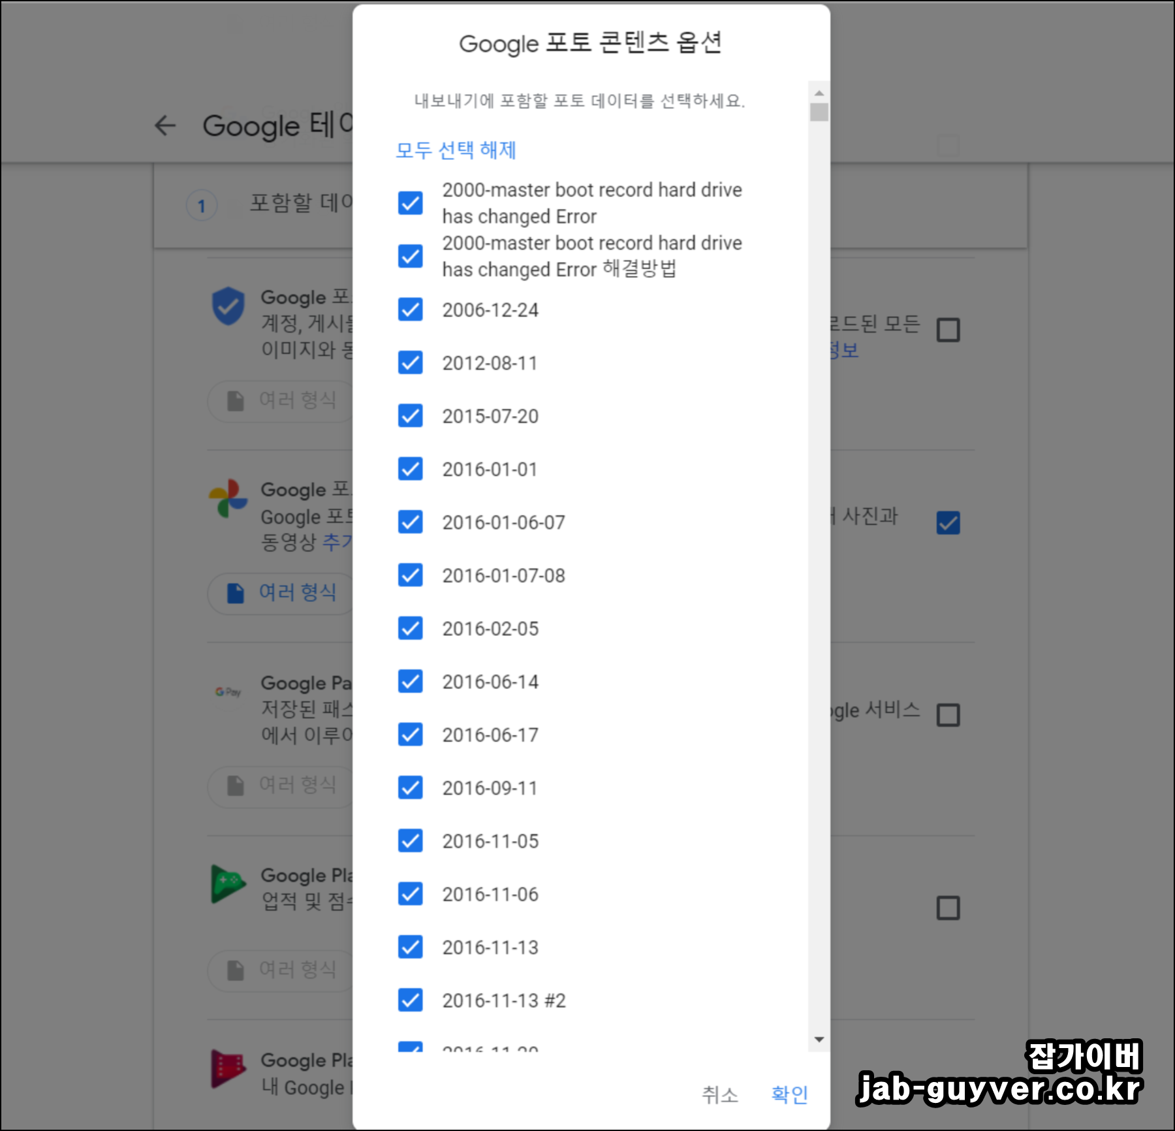
Task: Click blue 여러 형식 button under Google Photos
Action: [x=281, y=593]
